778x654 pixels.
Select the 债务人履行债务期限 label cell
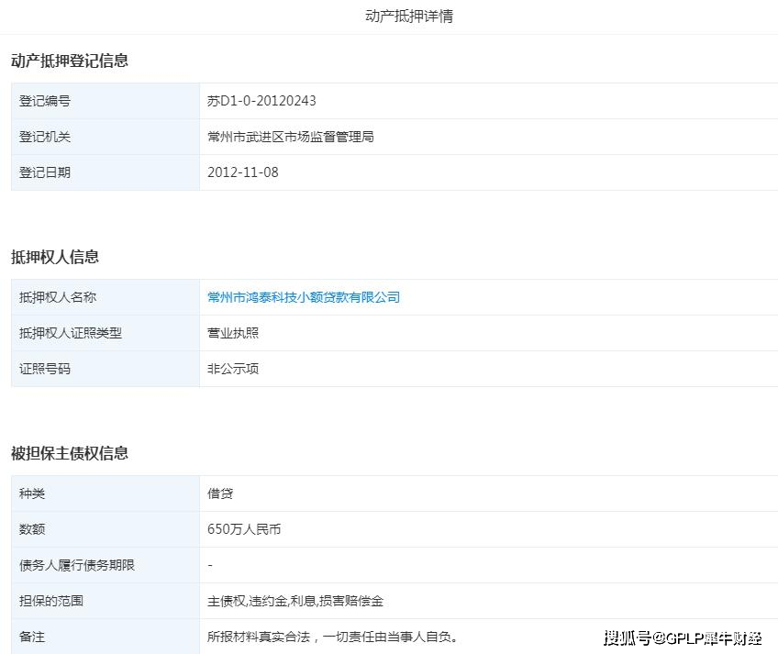106,565
